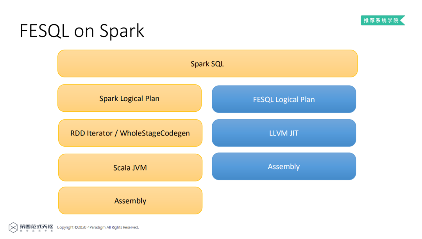Click the word WholeStageCodegen
Viewport: 422px width, 239px height.
pos(155,133)
